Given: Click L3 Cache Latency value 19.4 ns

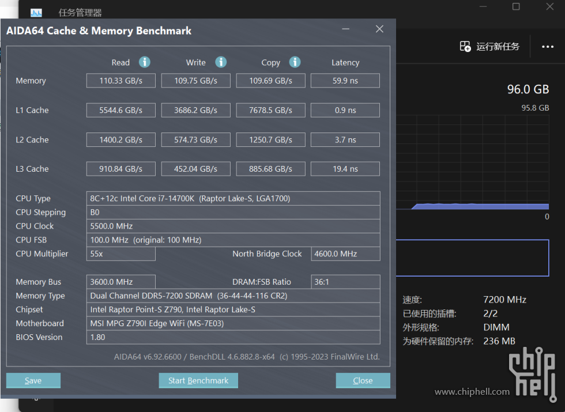Looking at the screenshot, I should point(345,169).
